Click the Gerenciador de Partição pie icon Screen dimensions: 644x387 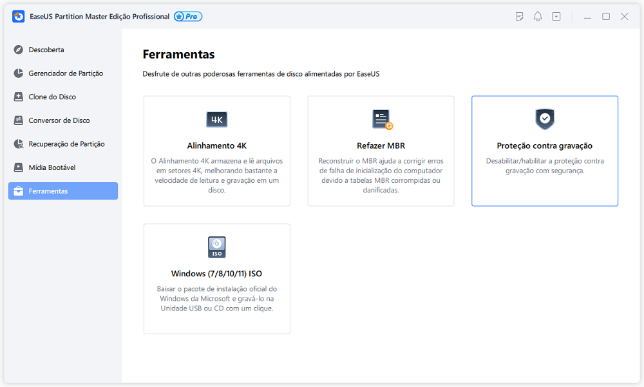click(18, 73)
